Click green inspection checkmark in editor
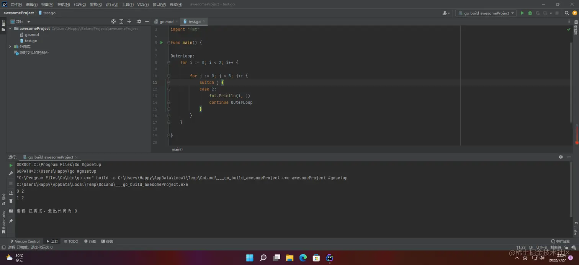 (x=569, y=29)
